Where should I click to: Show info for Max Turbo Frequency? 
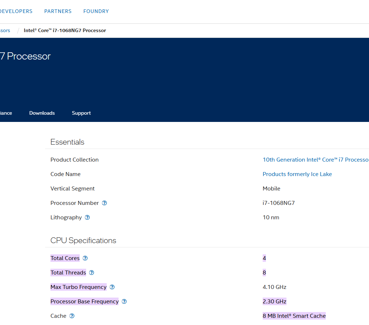coord(112,287)
